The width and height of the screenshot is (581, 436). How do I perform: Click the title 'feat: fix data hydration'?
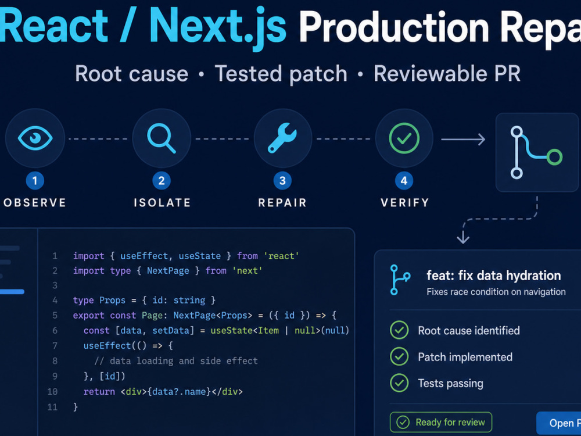point(493,276)
